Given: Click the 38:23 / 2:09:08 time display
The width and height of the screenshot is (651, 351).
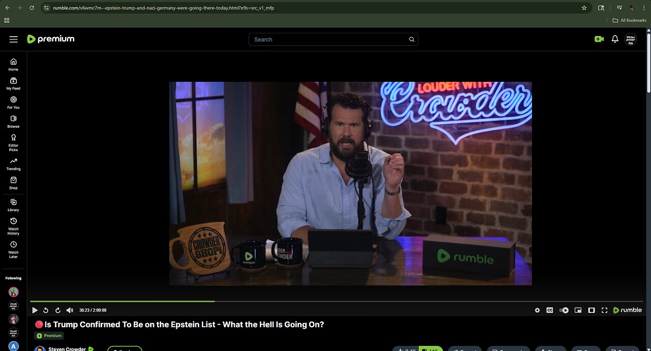Looking at the screenshot, I should click(93, 310).
